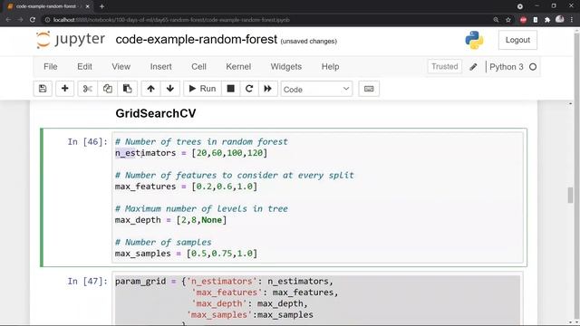The height and width of the screenshot is (326, 580).
Task: Open the browser three-dot menu
Action: [x=572, y=20]
